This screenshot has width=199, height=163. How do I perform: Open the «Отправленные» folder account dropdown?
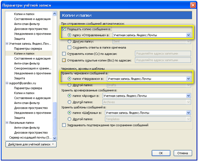[188, 35]
